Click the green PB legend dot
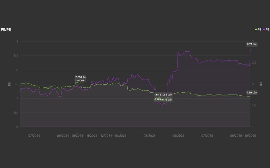Image resolution: width=270 pixels, height=168 pixels. (x=256, y=30)
